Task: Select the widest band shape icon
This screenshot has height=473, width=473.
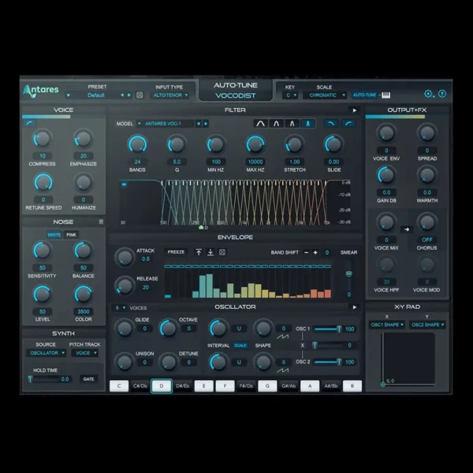Action: [260, 124]
